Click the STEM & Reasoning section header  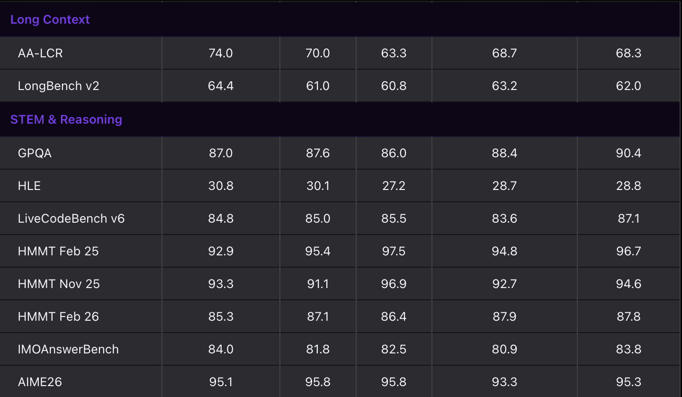click(x=66, y=119)
